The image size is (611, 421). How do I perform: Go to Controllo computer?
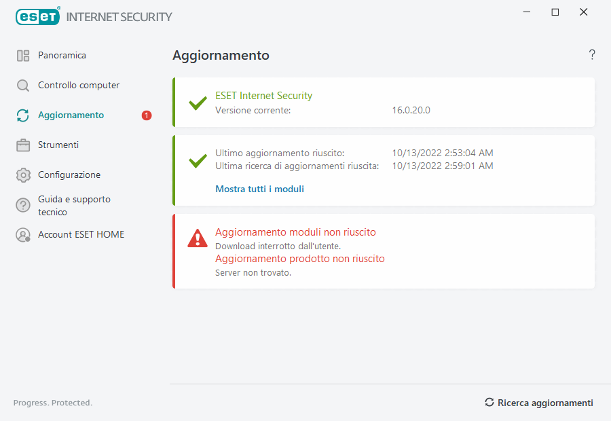[79, 86]
